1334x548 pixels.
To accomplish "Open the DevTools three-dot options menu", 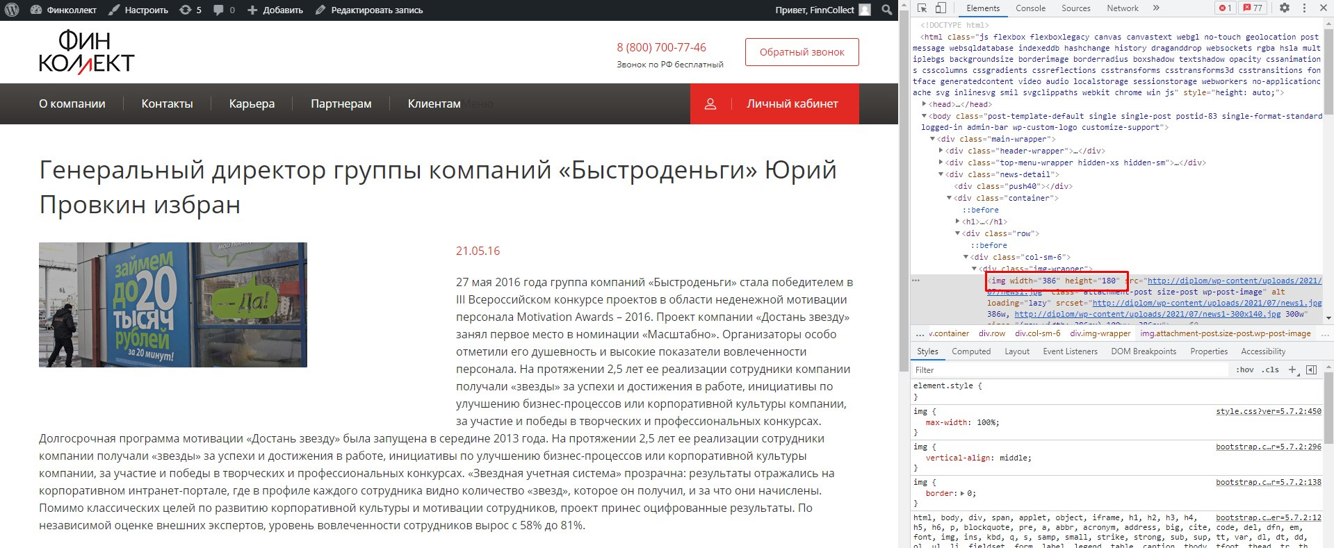I will [1303, 8].
